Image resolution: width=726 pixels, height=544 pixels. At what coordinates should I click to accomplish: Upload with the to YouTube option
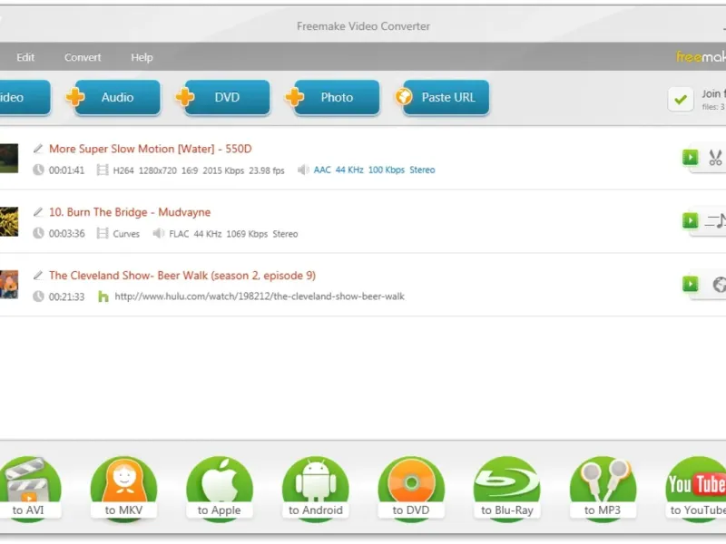[696, 490]
